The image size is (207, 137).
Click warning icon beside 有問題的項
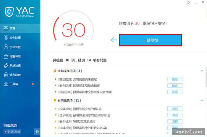click(x=55, y=100)
